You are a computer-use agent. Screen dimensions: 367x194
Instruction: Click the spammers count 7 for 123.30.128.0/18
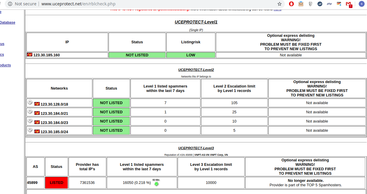(x=165, y=103)
